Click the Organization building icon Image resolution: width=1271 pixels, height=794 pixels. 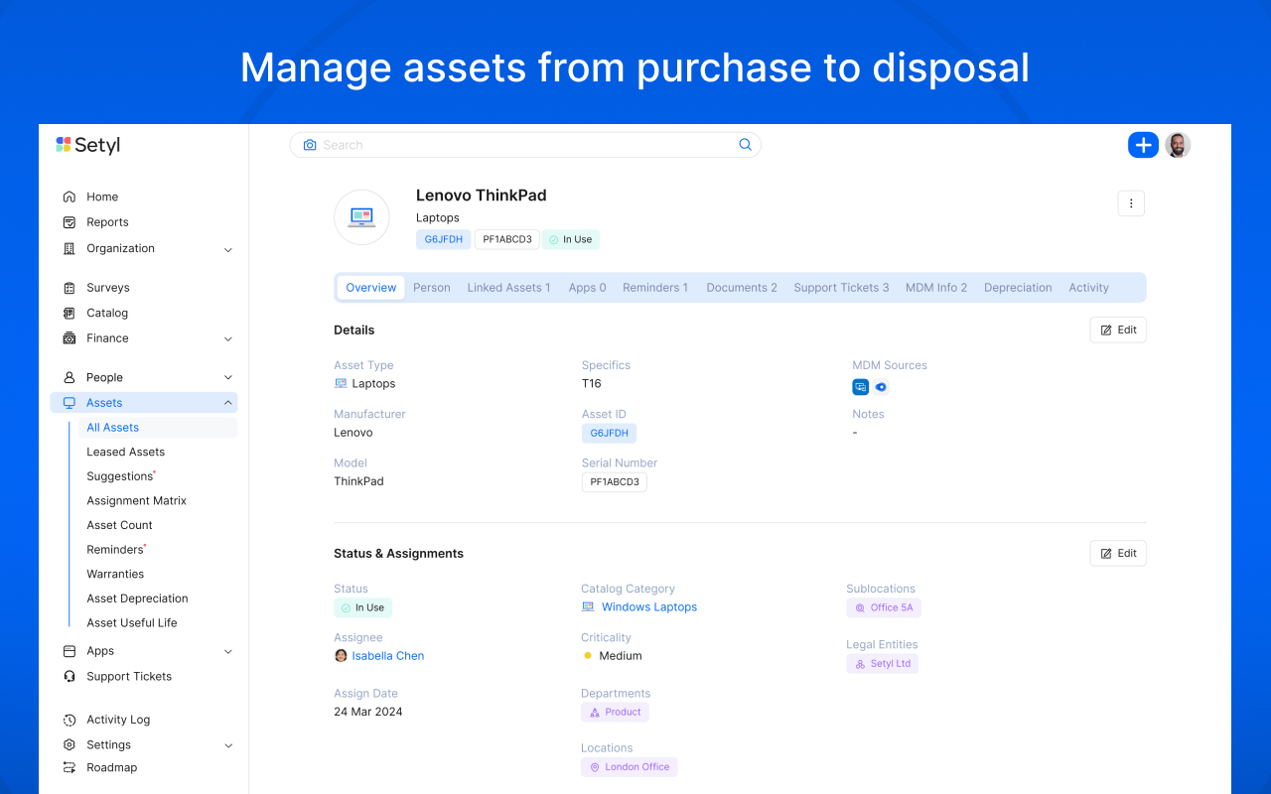pos(70,248)
